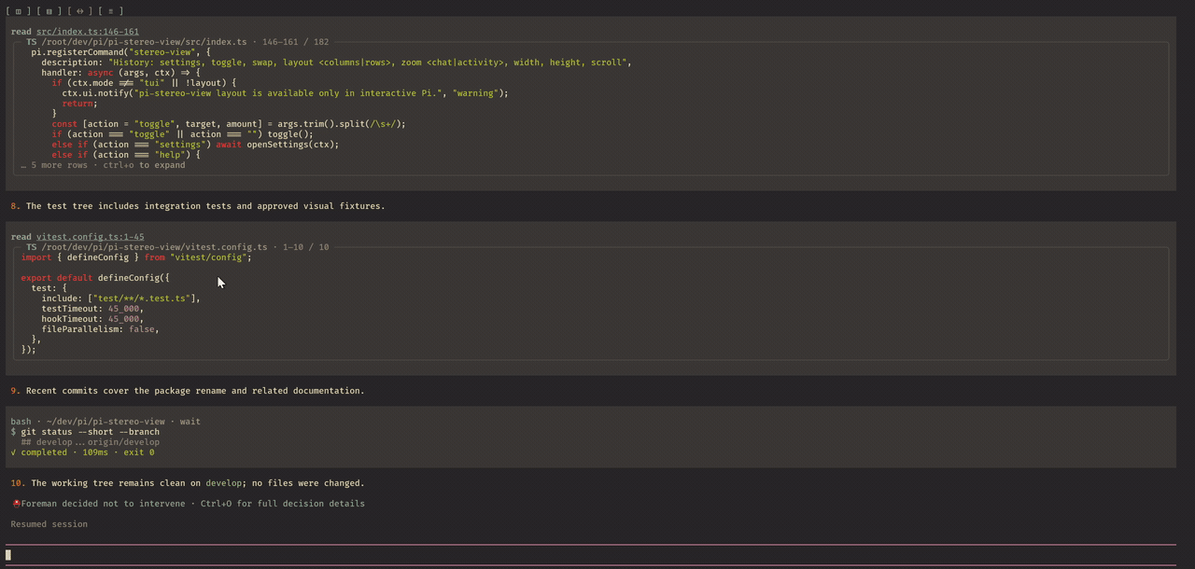Click the 'pi.registerCommand("stereo-view", {' code line
1195x569 pixels.
click(x=120, y=52)
